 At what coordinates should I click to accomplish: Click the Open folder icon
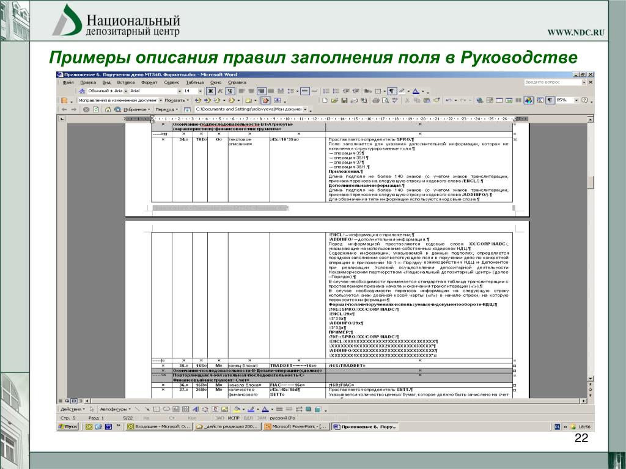click(334, 100)
